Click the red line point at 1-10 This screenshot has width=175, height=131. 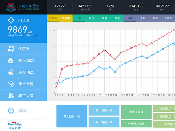104,50
